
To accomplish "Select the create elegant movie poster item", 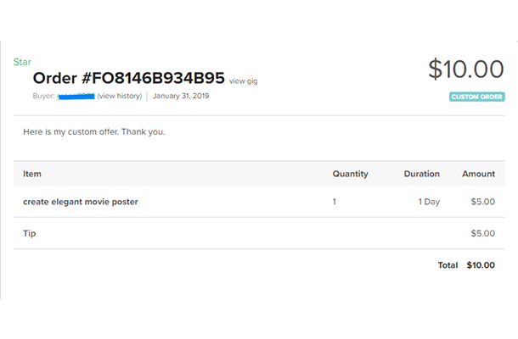I will click(81, 202).
